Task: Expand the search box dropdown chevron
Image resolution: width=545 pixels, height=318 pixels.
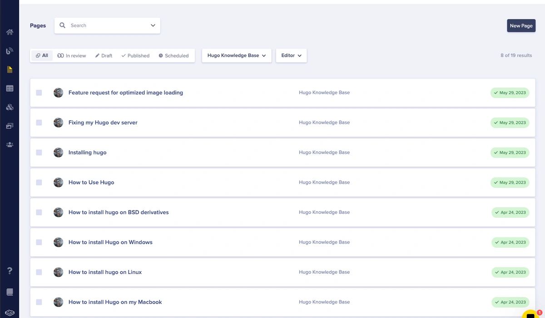Action: point(153,25)
